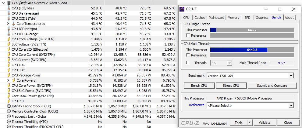Click the thermometer icon beside CPU IOD Average
The width and height of the screenshot is (302, 128).
click(9, 34)
